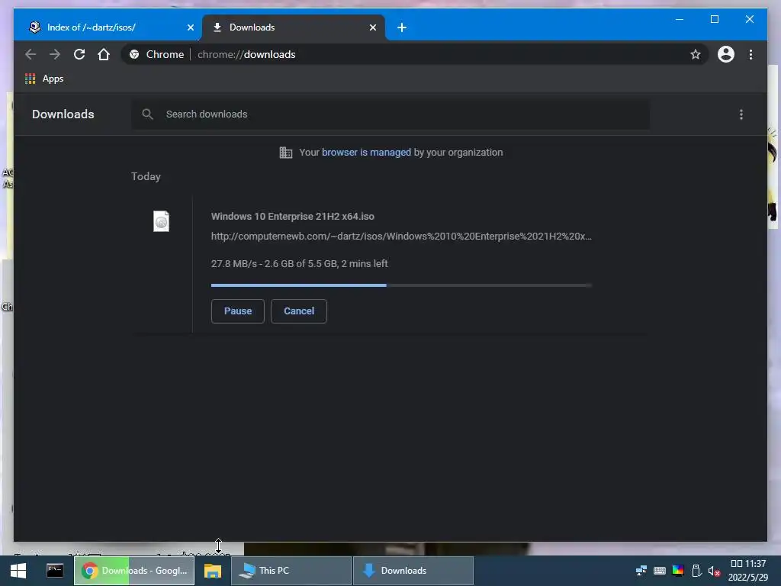
Task: Click the USB safely remove tray icon
Action: 697,571
